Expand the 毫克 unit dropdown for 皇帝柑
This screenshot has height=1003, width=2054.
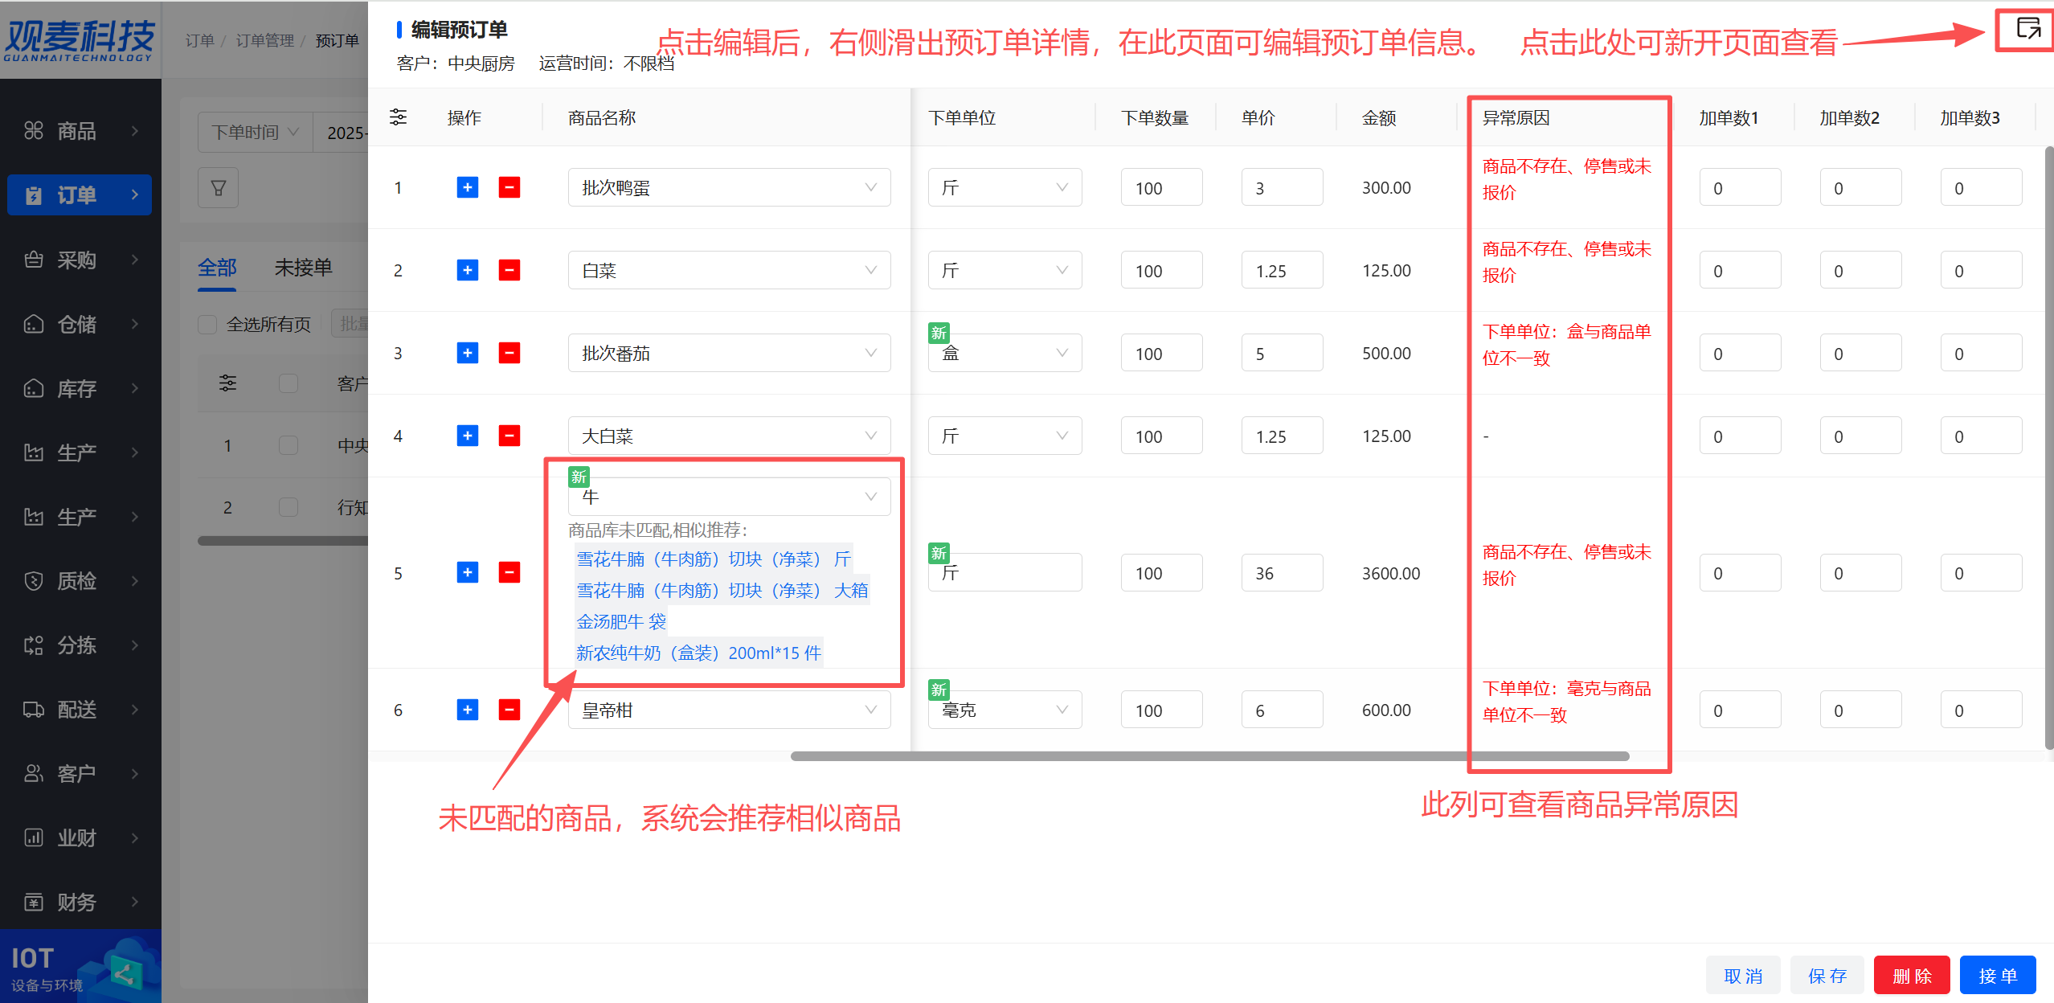(1004, 710)
